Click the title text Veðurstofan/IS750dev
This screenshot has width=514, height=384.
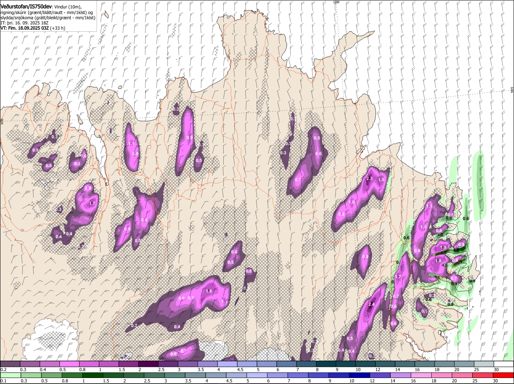26,6
